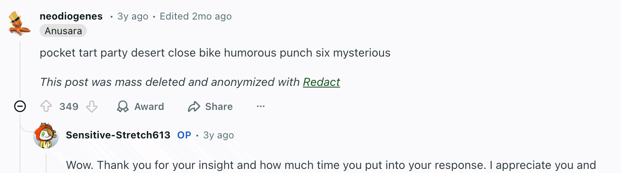Open the reply's 3y ago timestamp
This screenshot has width=621, height=173.
218,135
